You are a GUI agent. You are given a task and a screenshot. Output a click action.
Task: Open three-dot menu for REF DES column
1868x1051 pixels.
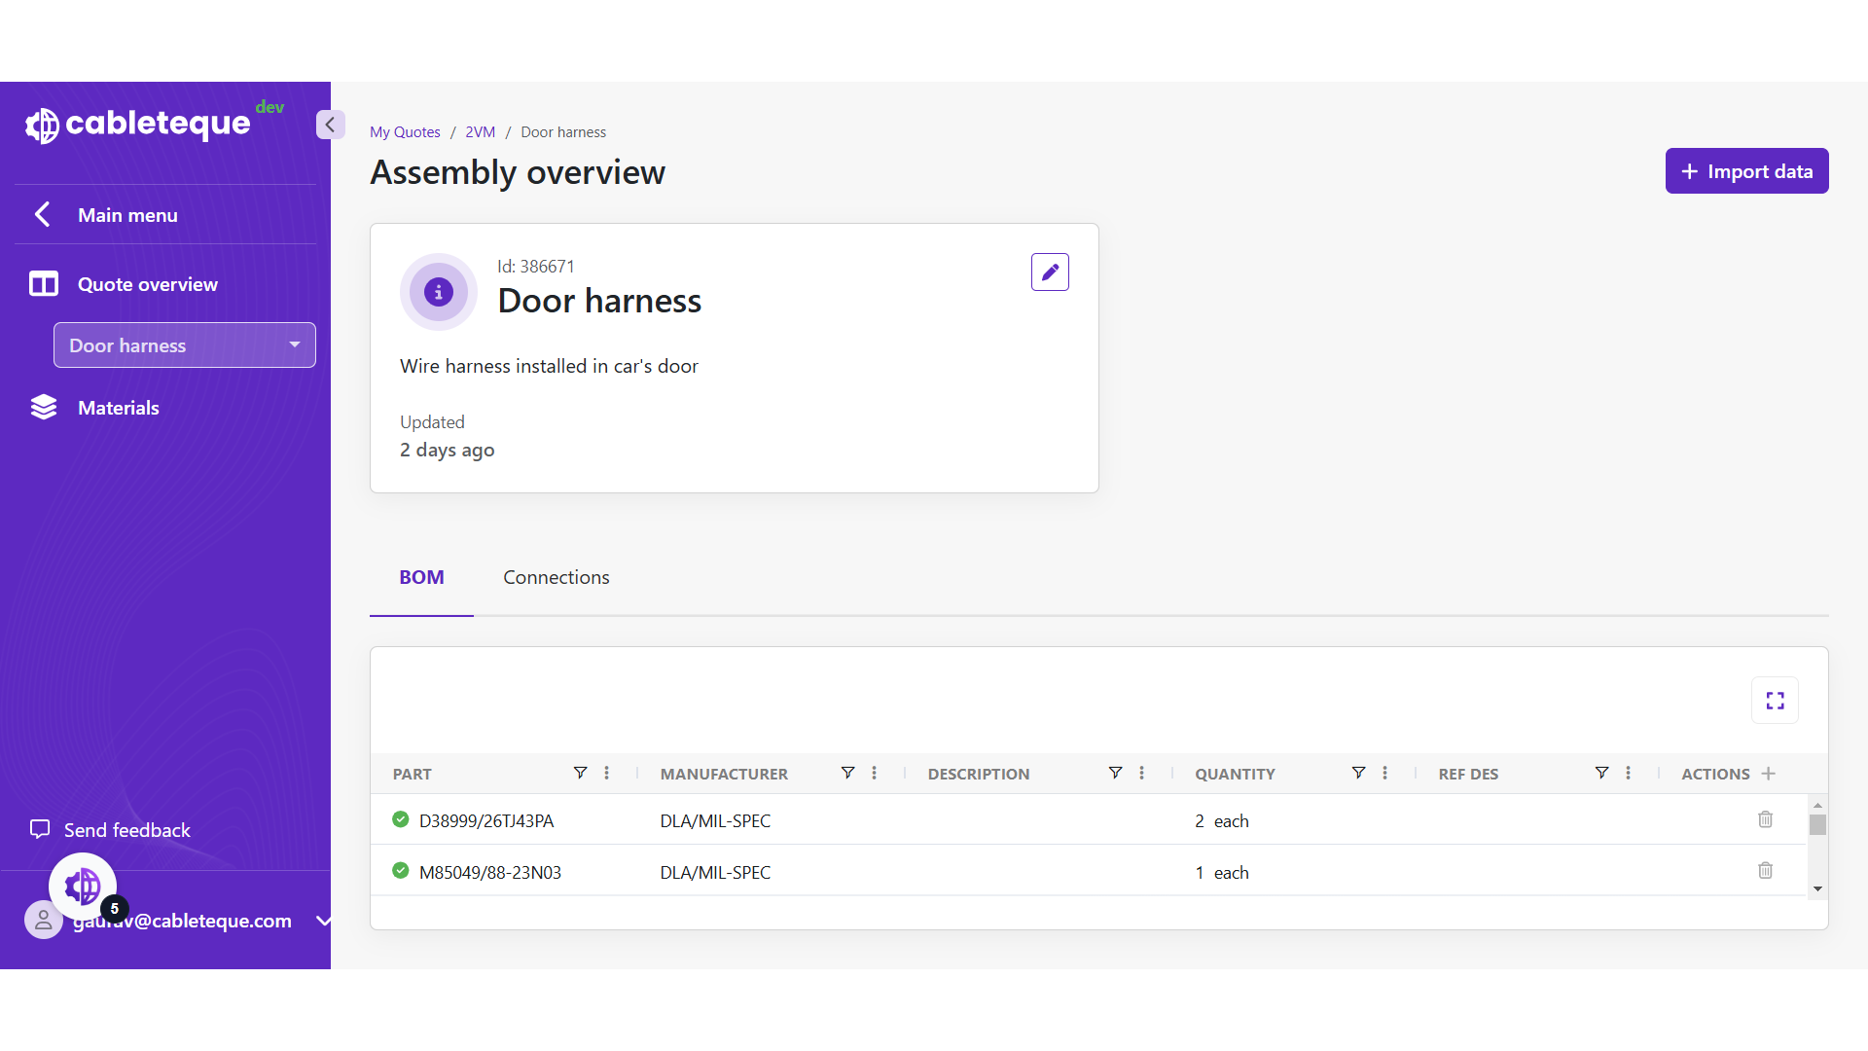pyautogui.click(x=1628, y=773)
